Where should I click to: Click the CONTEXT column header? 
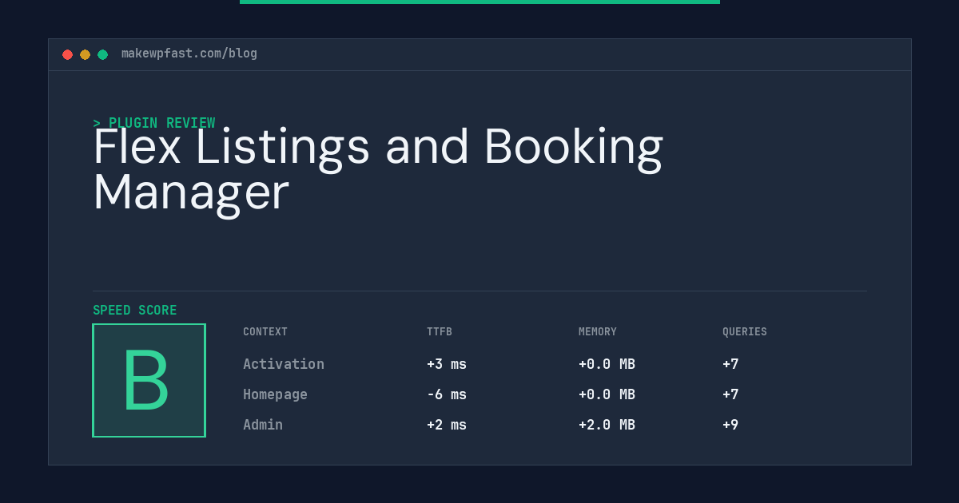coord(265,332)
